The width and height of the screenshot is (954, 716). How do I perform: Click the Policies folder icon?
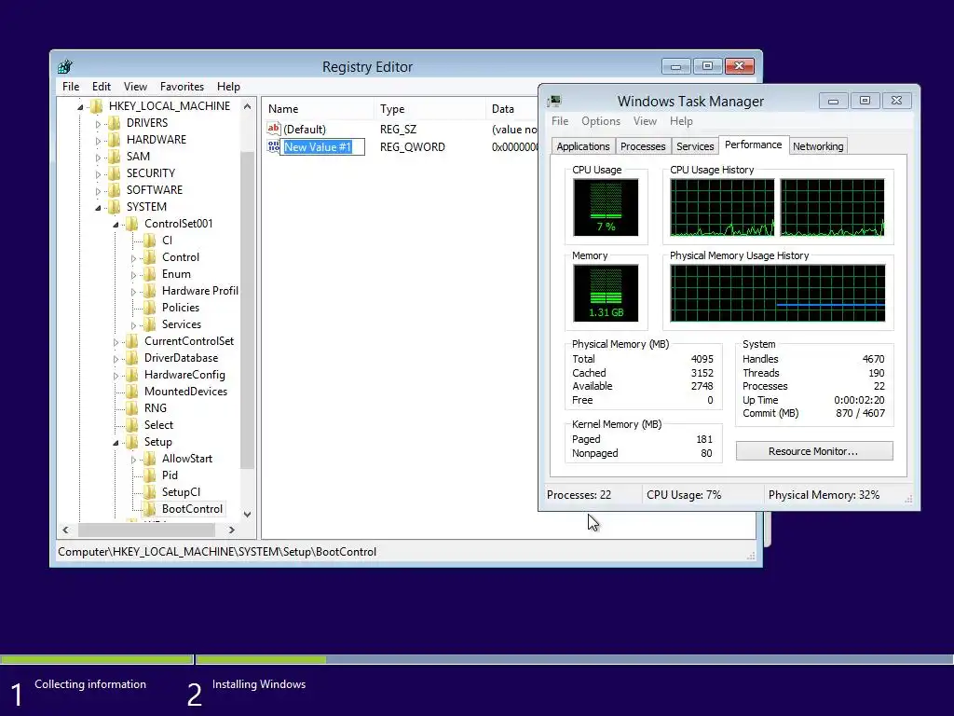[150, 308]
